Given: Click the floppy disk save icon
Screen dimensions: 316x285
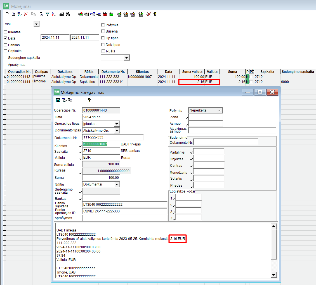Looking at the screenshot, I should point(58,100).
